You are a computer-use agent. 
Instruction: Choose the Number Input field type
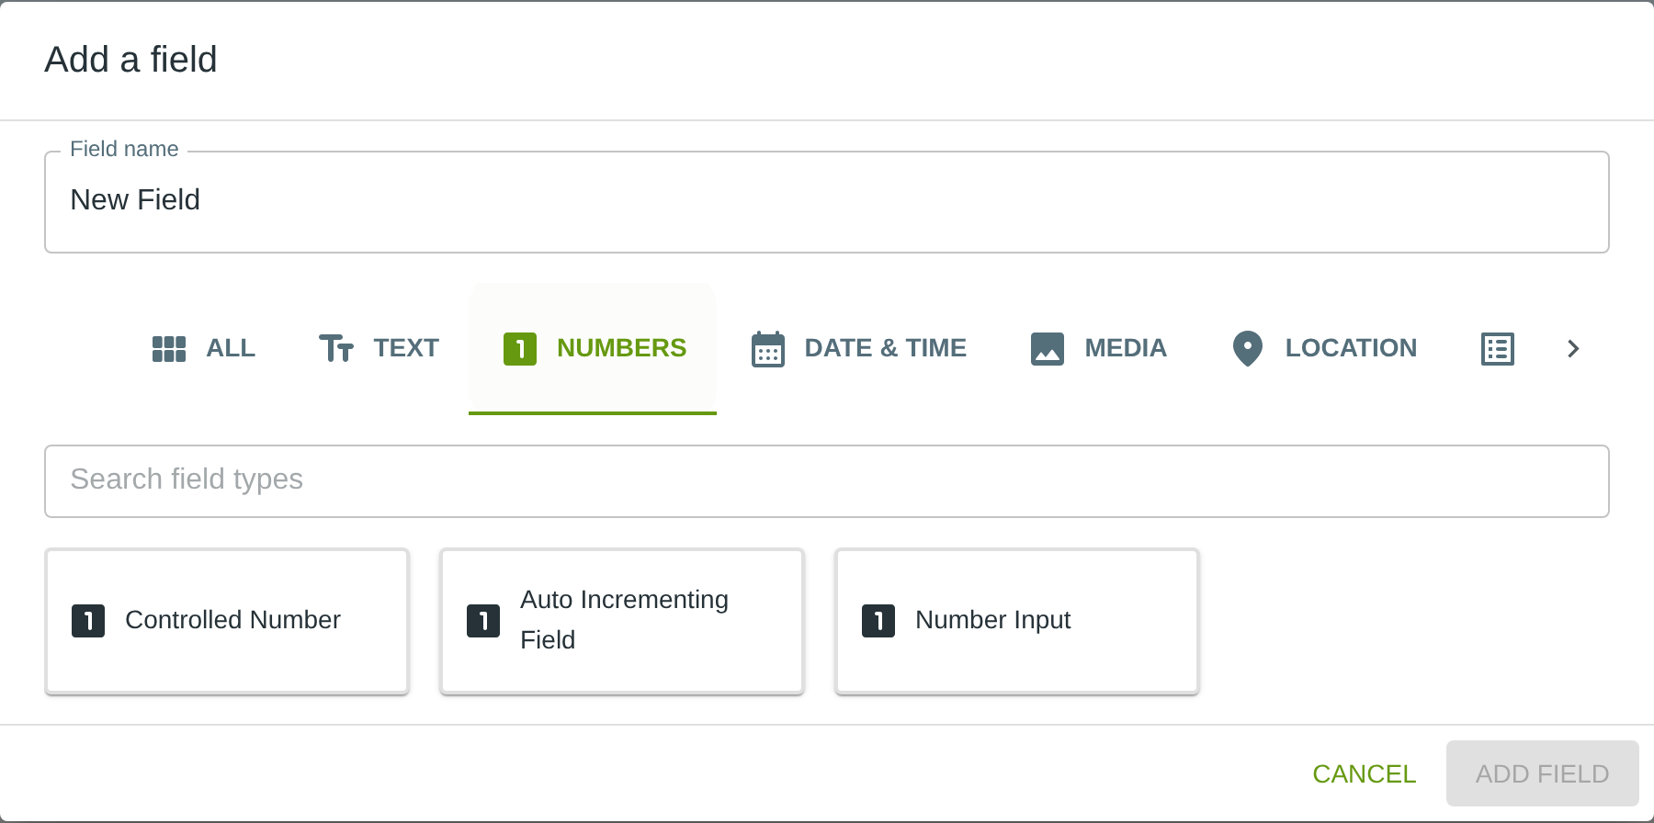(x=1017, y=621)
